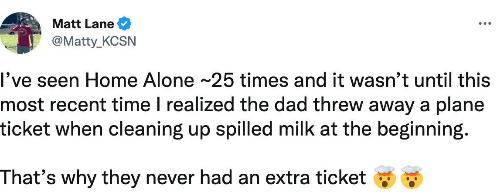Viewport: 497px width, 192px height.
Task: Click the display name Matt Lane
Action: 82,24
